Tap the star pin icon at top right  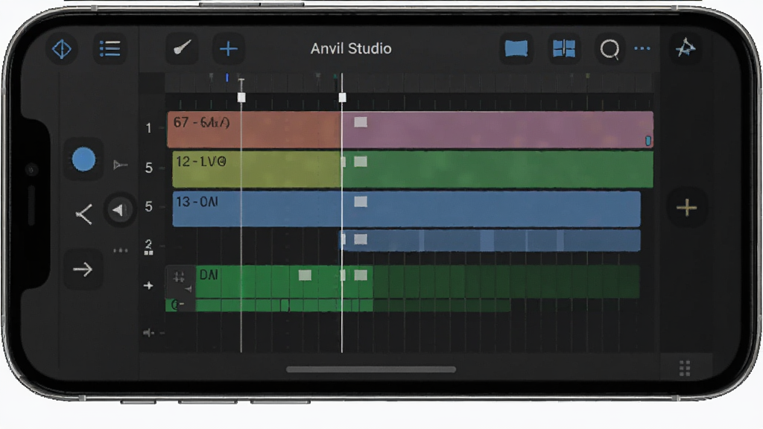coord(686,48)
